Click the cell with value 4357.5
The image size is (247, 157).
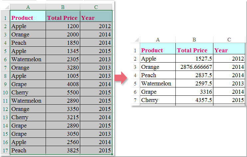coord(194,100)
